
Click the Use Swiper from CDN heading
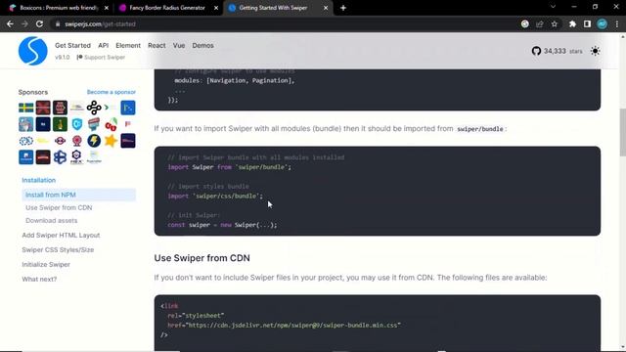coord(202,258)
